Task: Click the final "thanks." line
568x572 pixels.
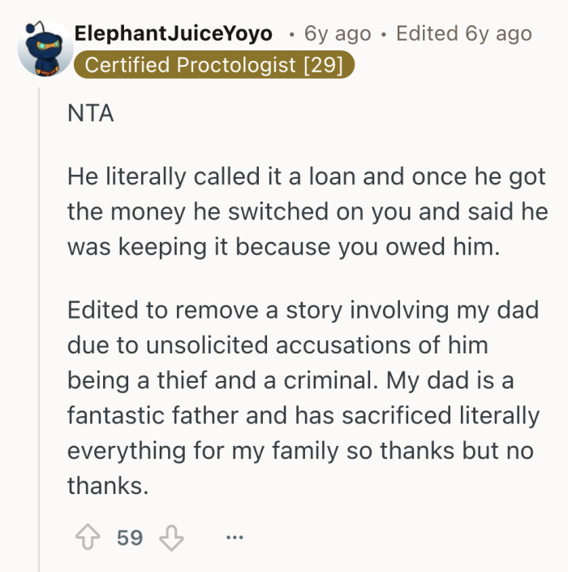Action: [108, 486]
